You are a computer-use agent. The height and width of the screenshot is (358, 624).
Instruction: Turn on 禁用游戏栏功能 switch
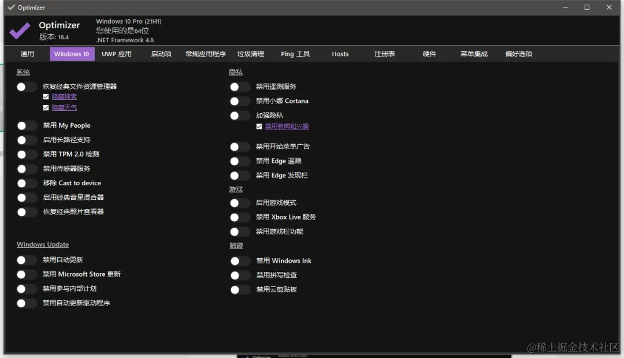click(x=240, y=232)
